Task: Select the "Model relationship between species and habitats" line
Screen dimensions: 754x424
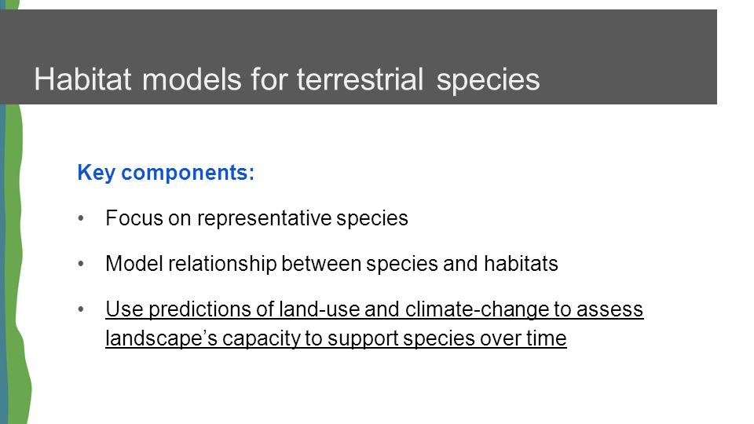Action: pyautogui.click(x=331, y=264)
